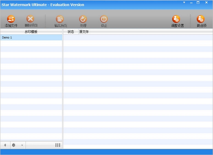The height and width of the screenshot is (155, 213).
Task: Click the 删除项目 delete item icon
Action: tap(30, 19)
